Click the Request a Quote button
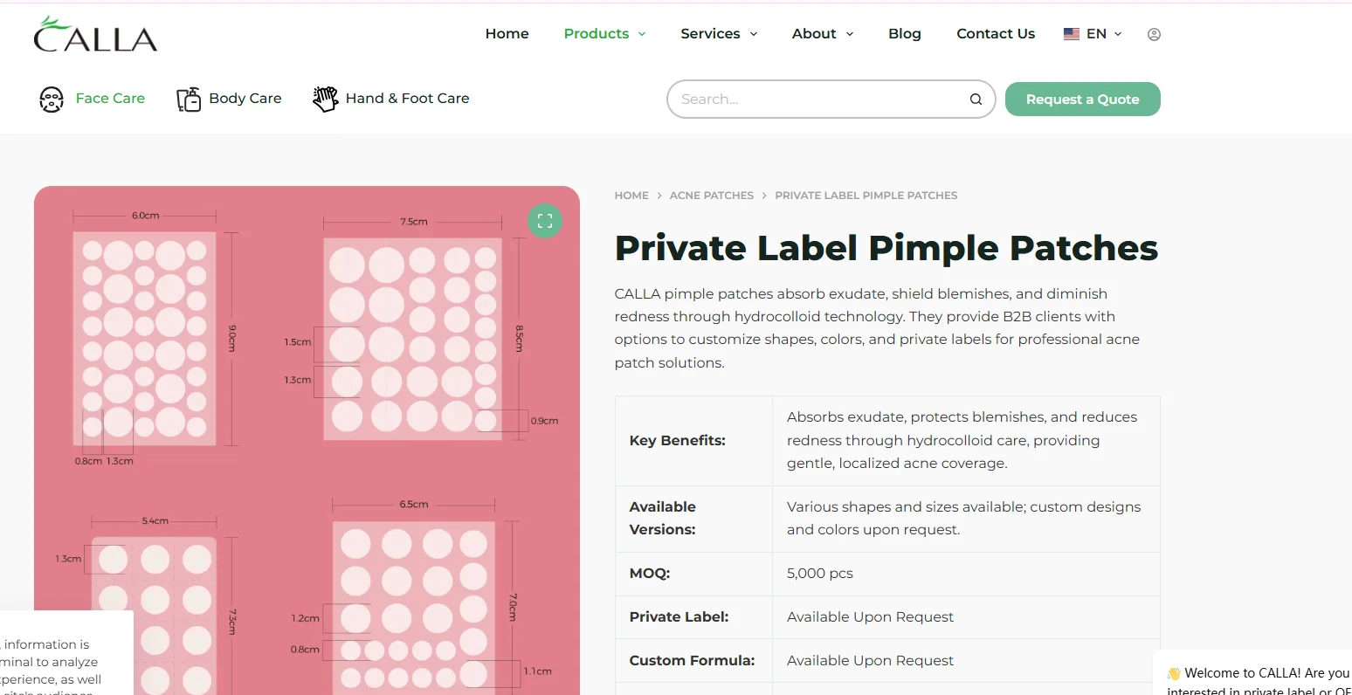1352x695 pixels. pos(1082,99)
